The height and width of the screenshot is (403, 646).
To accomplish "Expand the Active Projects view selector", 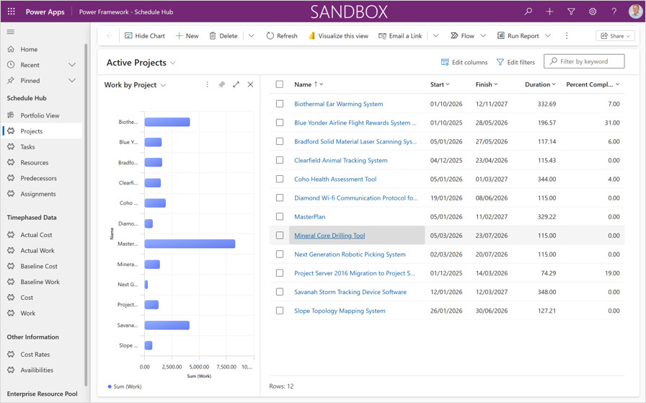I will [x=173, y=63].
